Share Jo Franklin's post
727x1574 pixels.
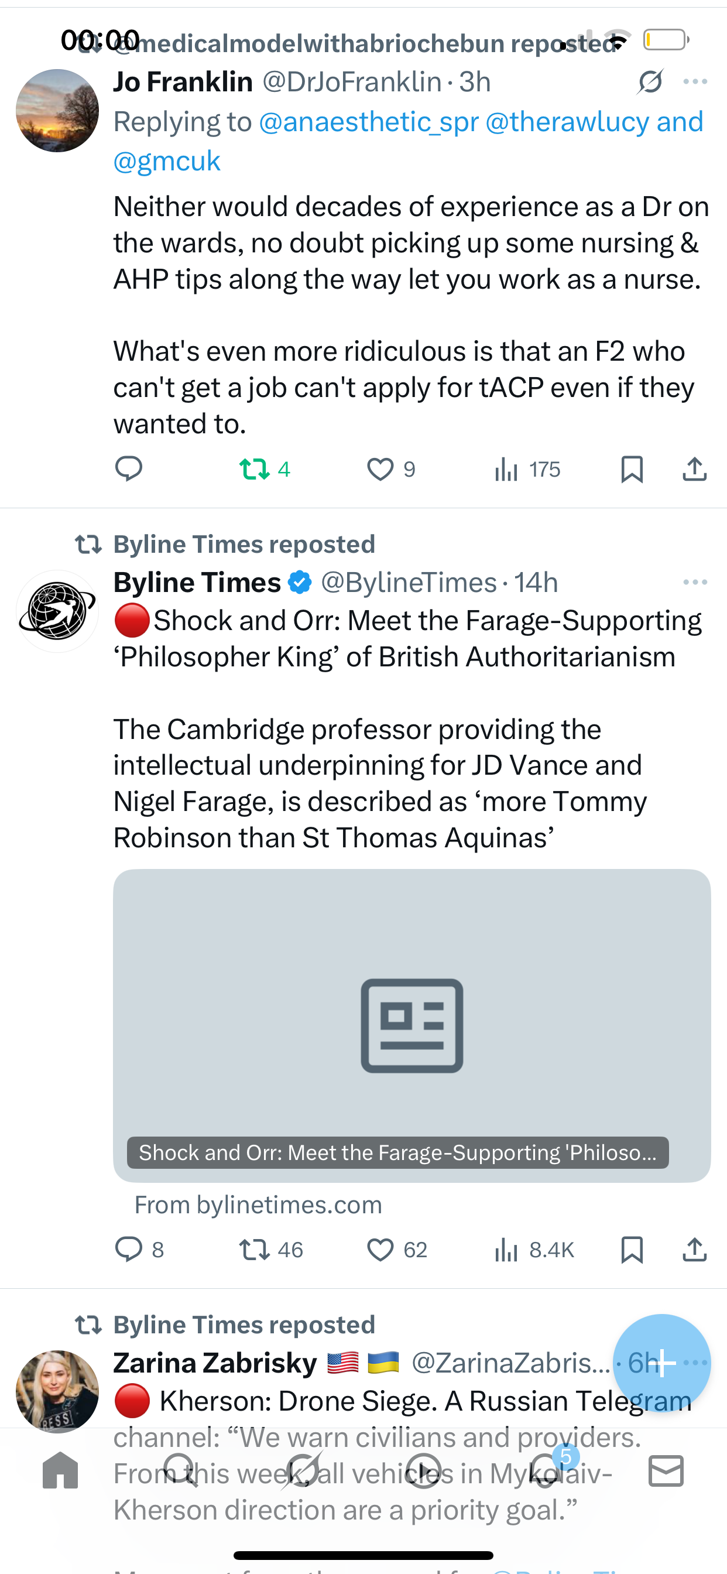(x=695, y=469)
